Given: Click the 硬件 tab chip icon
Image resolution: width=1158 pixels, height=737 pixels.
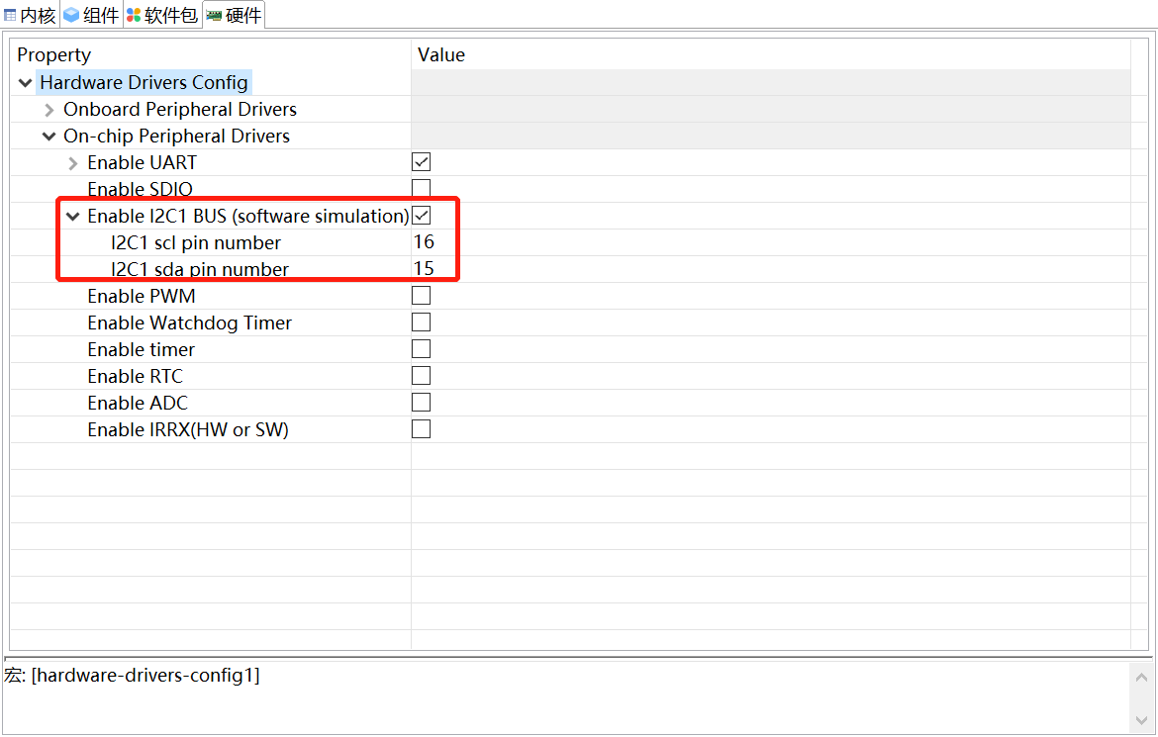Looking at the screenshot, I should [x=214, y=16].
